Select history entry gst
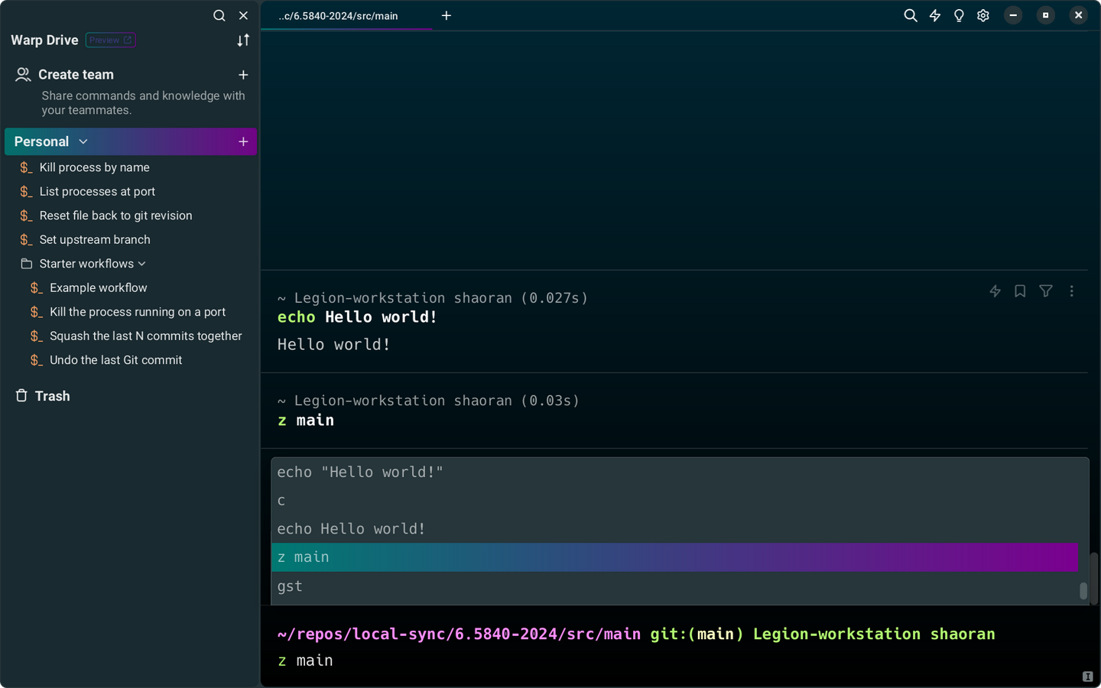Image resolution: width=1101 pixels, height=688 pixels. 674,586
